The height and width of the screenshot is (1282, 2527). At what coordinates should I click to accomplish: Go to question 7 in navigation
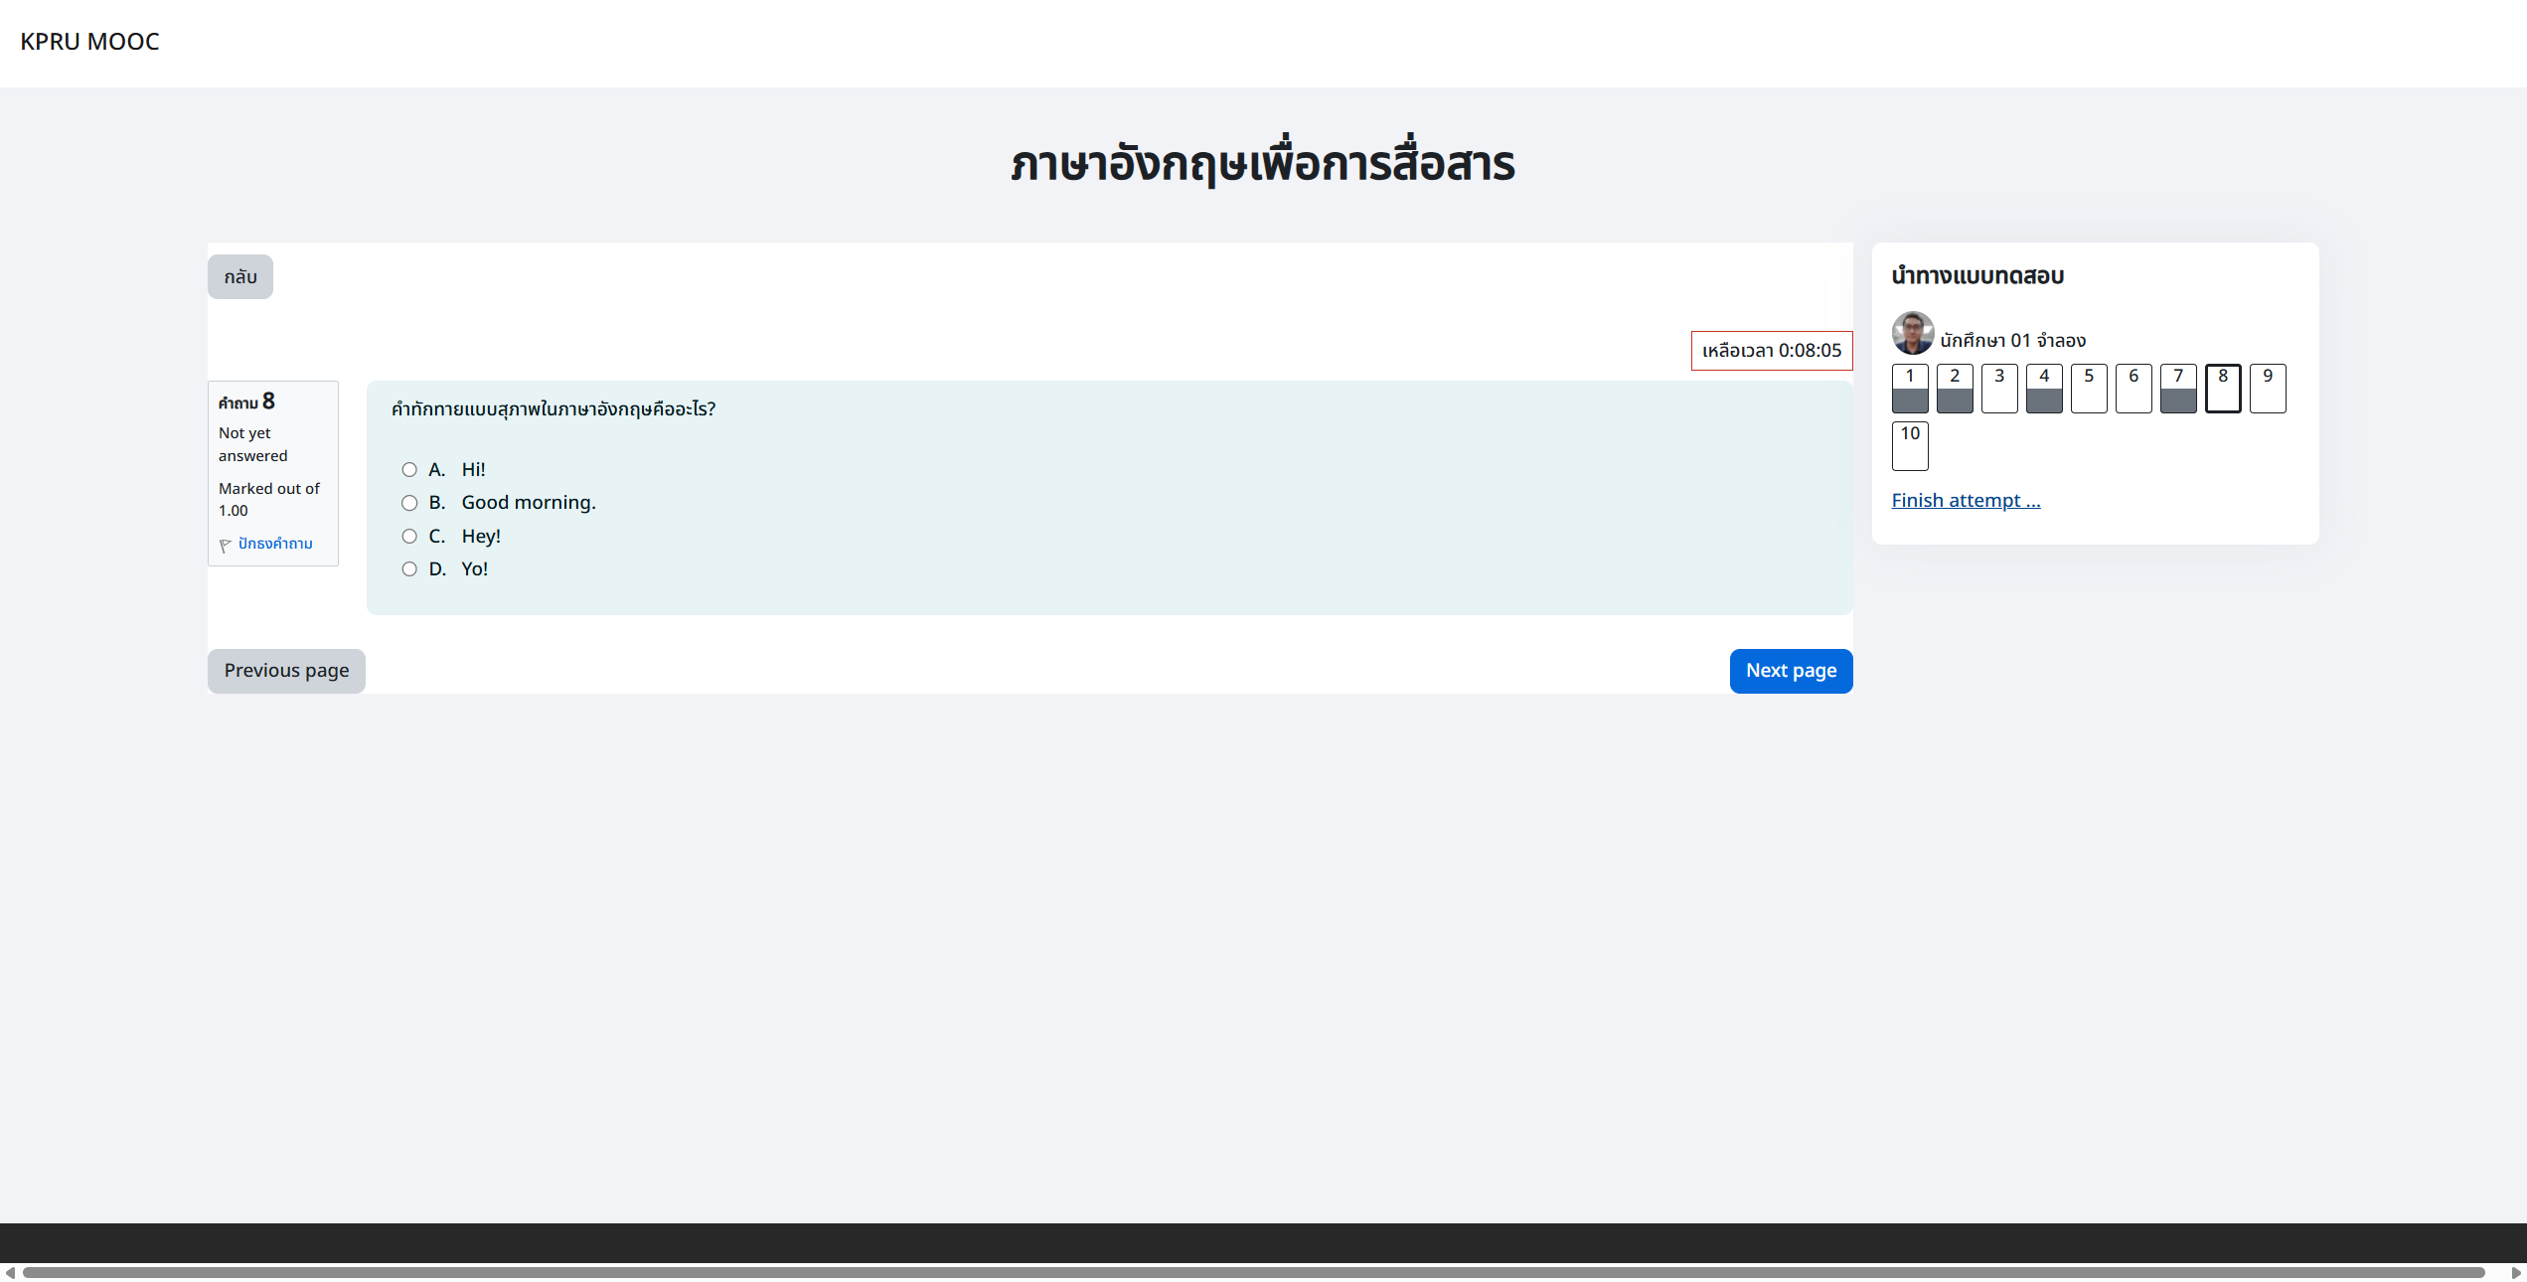[x=2178, y=389]
